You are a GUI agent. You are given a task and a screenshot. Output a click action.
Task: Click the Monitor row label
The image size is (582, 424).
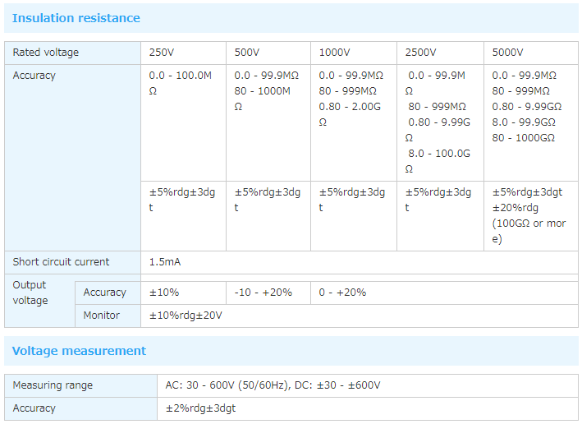(101, 316)
